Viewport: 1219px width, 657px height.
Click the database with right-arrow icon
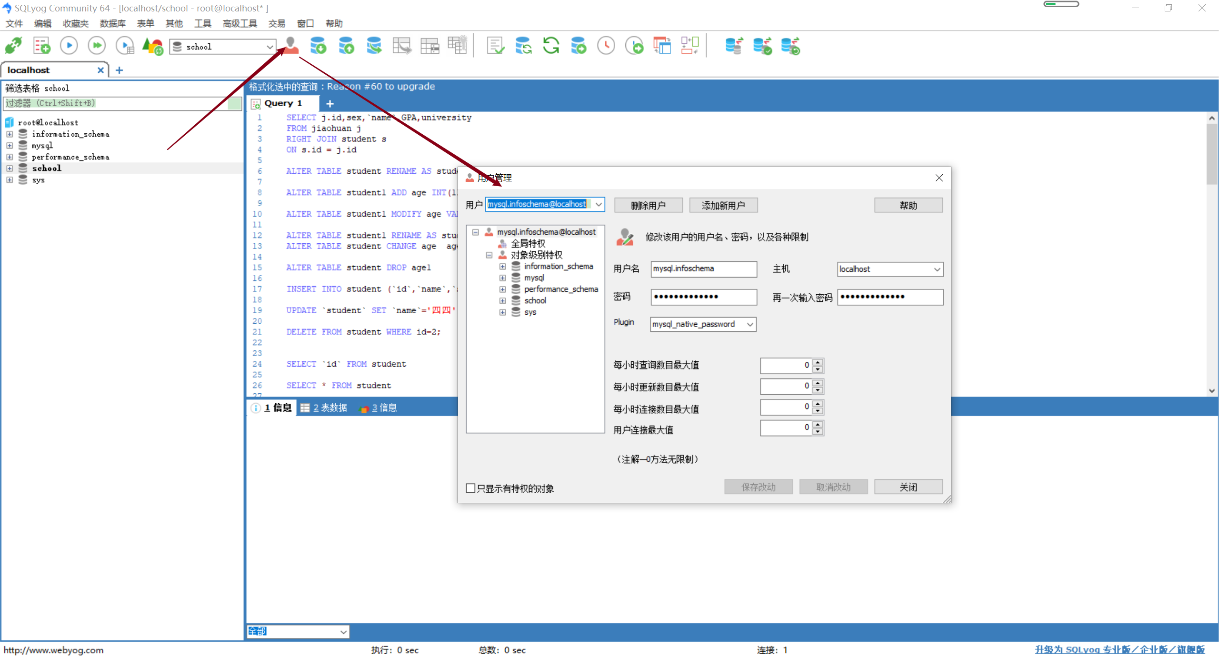pos(579,46)
